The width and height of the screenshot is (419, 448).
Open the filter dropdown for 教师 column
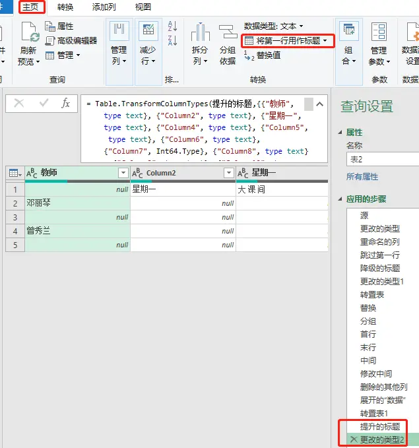[x=123, y=173]
